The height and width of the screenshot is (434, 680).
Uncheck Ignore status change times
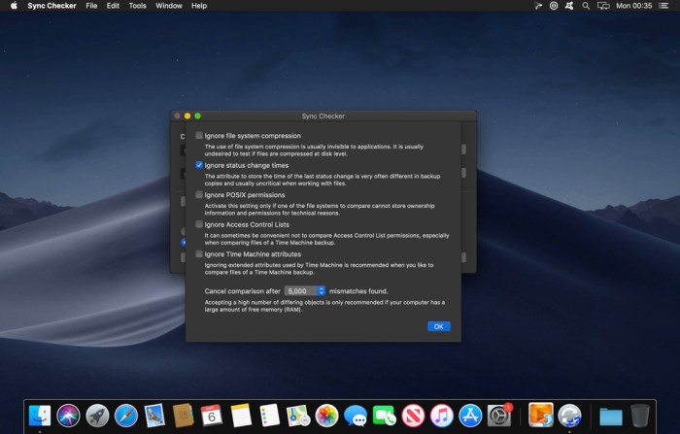(x=200, y=166)
